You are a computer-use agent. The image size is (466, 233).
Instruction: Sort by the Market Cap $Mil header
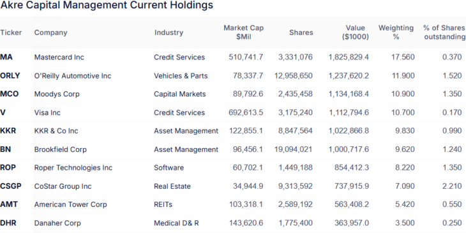click(244, 33)
